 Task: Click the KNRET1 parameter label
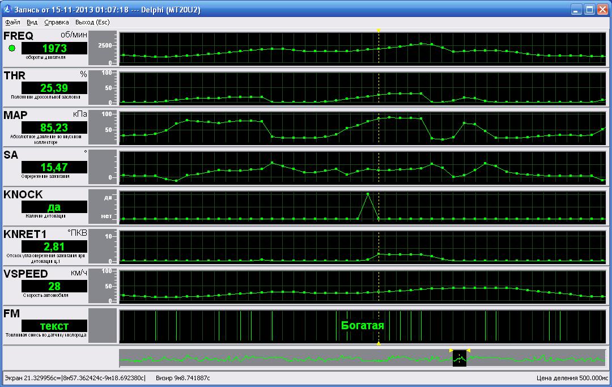click(x=25, y=234)
